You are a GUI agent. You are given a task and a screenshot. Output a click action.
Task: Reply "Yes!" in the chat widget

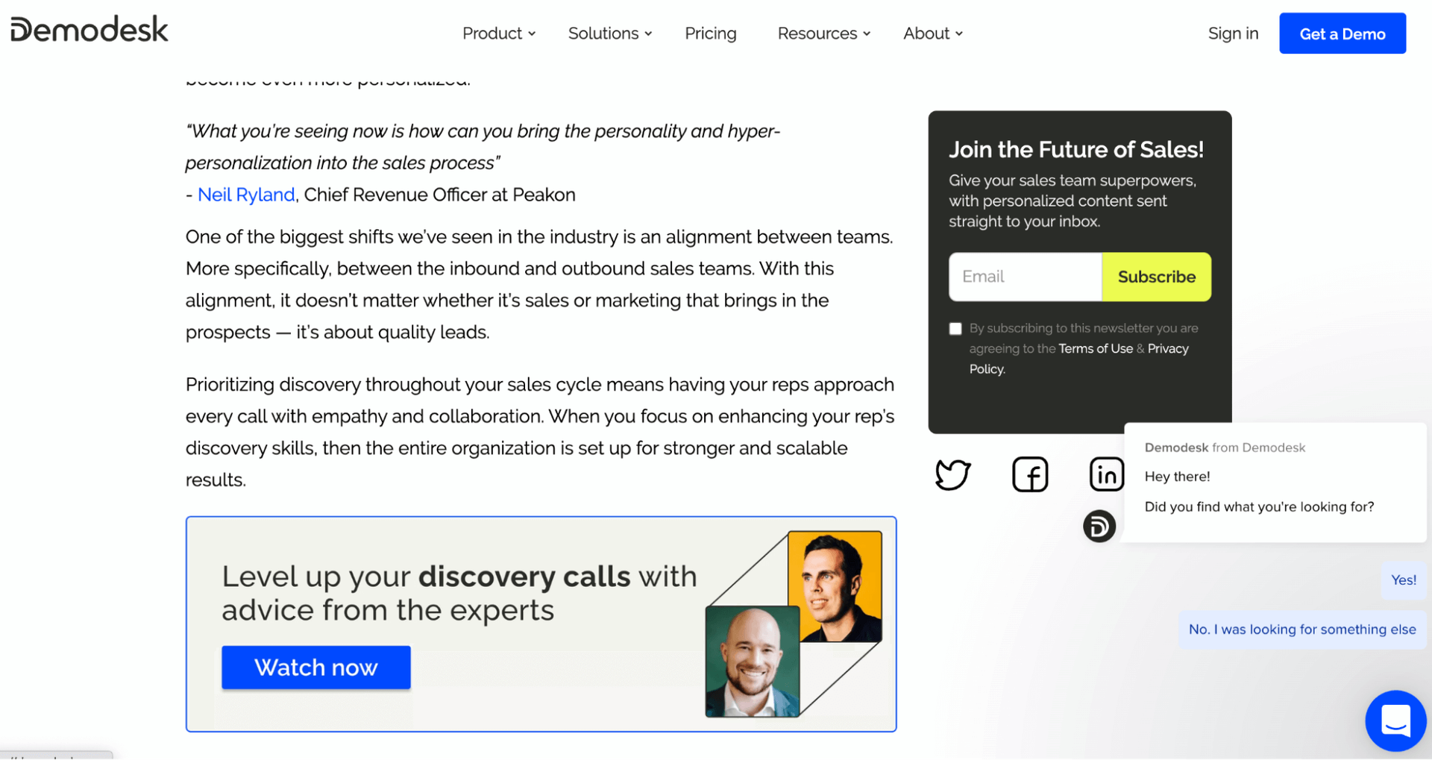click(1403, 580)
